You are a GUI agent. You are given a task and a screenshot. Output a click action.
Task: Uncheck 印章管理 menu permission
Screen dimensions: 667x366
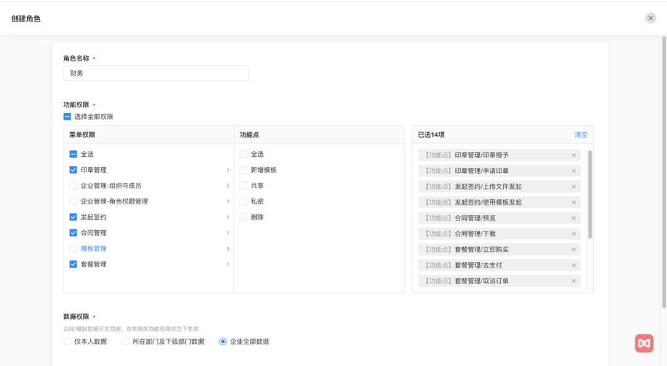(x=73, y=170)
